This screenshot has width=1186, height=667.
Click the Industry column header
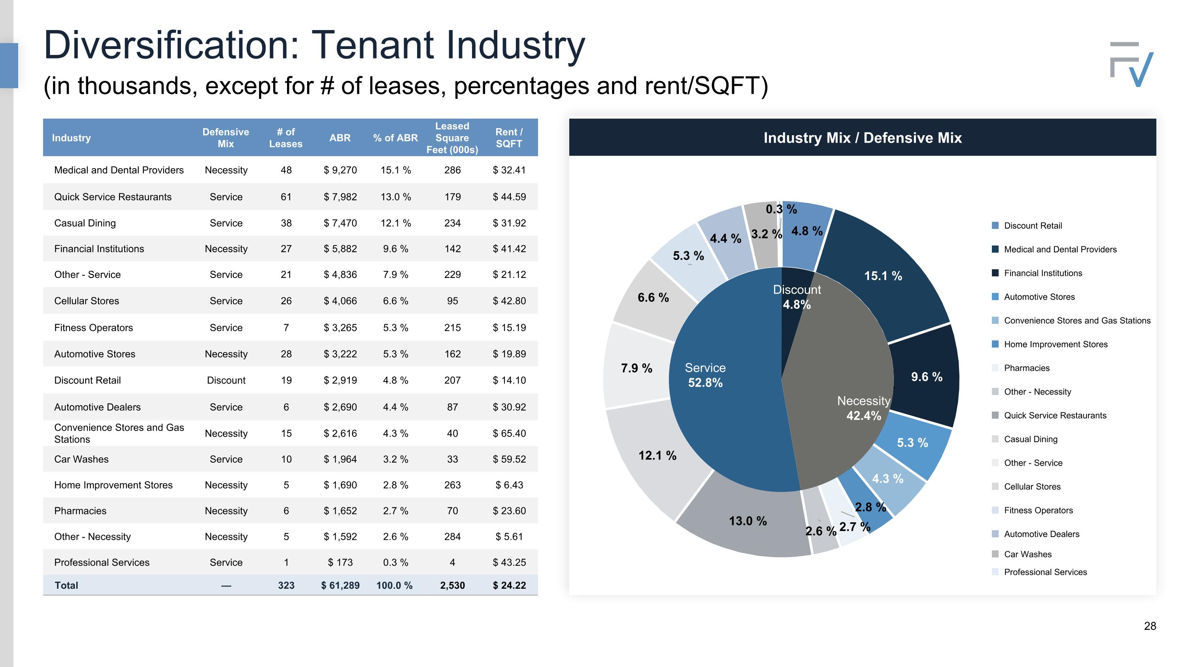click(x=72, y=138)
